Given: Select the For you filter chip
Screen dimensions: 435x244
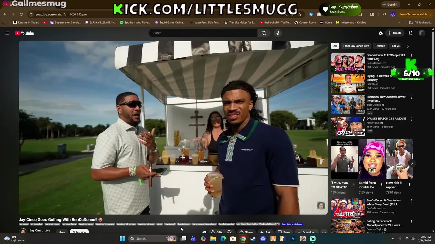Looking at the screenshot, I should (x=396, y=46).
